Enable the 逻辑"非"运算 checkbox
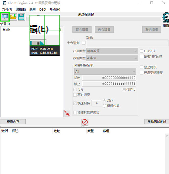 pos(141,57)
